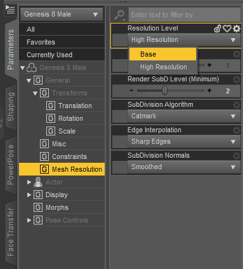Switch to the Face Transfer tab
243x269 pixels.
10,231
